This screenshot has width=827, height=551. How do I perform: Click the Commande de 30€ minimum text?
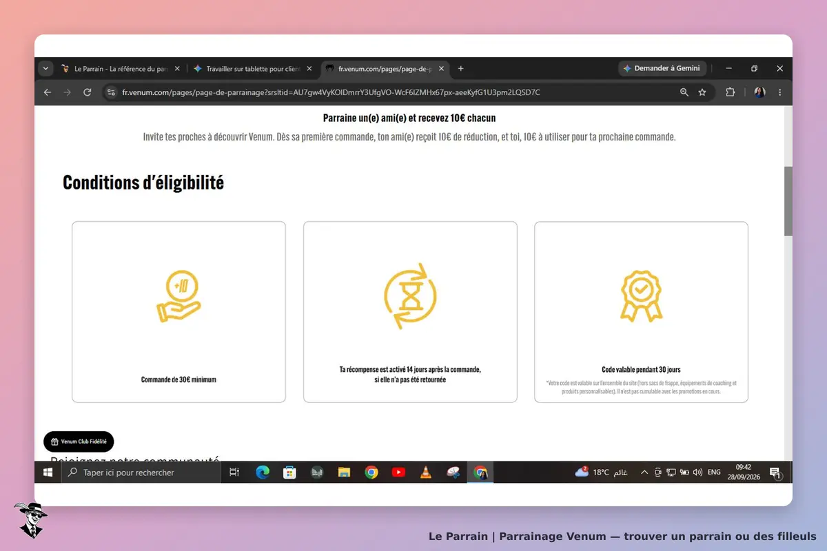click(x=178, y=380)
